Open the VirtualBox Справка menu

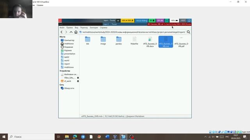pos(40,5)
